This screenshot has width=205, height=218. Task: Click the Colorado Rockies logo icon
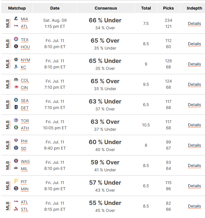(x=16, y=80)
